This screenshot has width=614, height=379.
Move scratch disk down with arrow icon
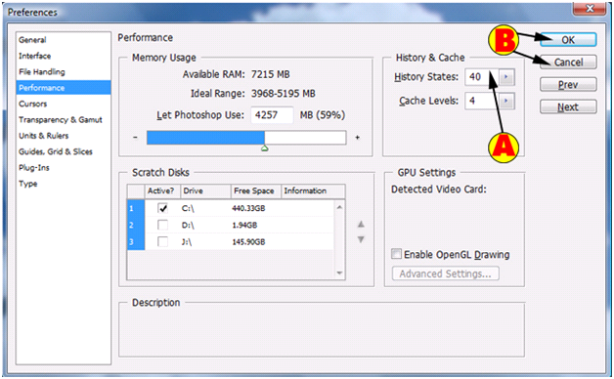pos(361,239)
